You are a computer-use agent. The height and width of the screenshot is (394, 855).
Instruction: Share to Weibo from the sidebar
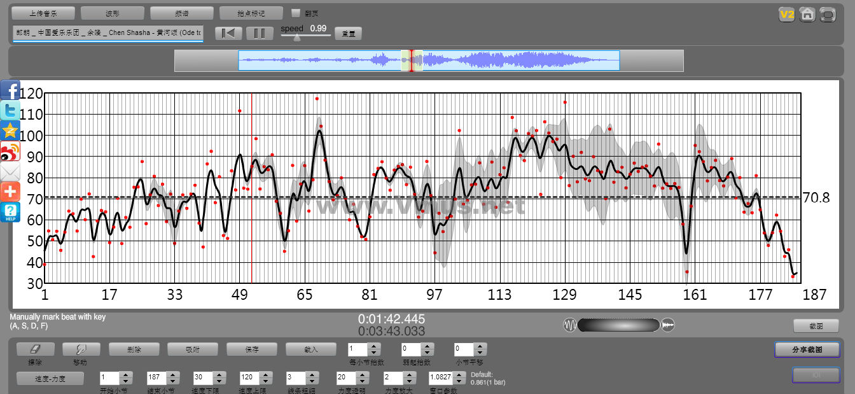(10, 151)
